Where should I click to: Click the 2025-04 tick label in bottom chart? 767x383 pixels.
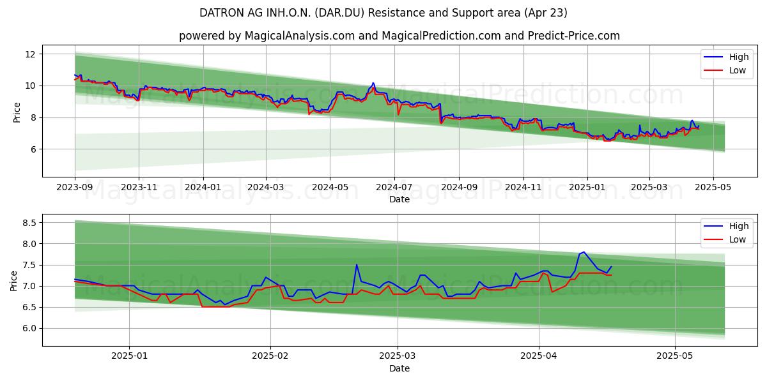[539, 356]
